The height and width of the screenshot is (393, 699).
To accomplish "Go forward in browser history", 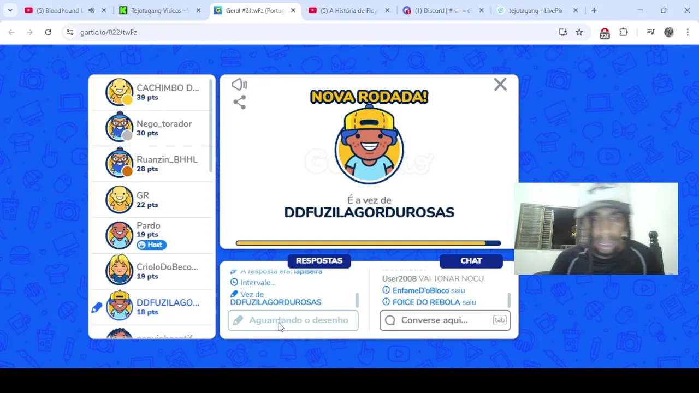I will [x=29, y=32].
